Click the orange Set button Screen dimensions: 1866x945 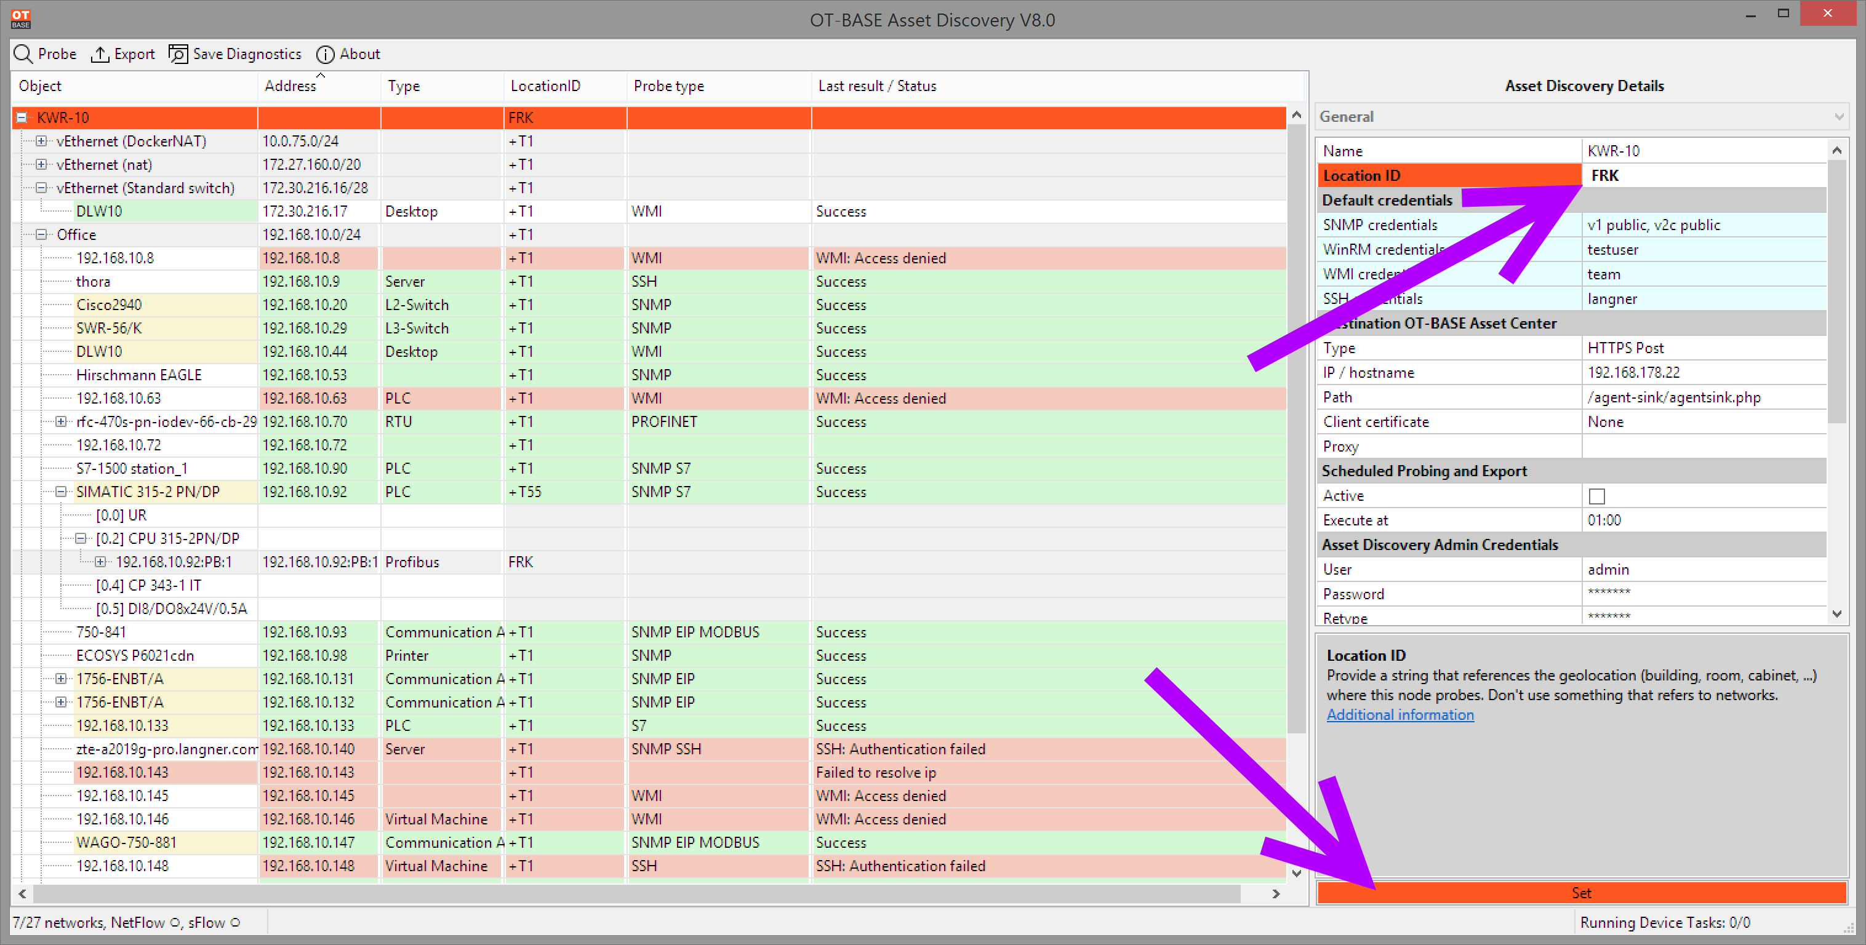click(1581, 893)
